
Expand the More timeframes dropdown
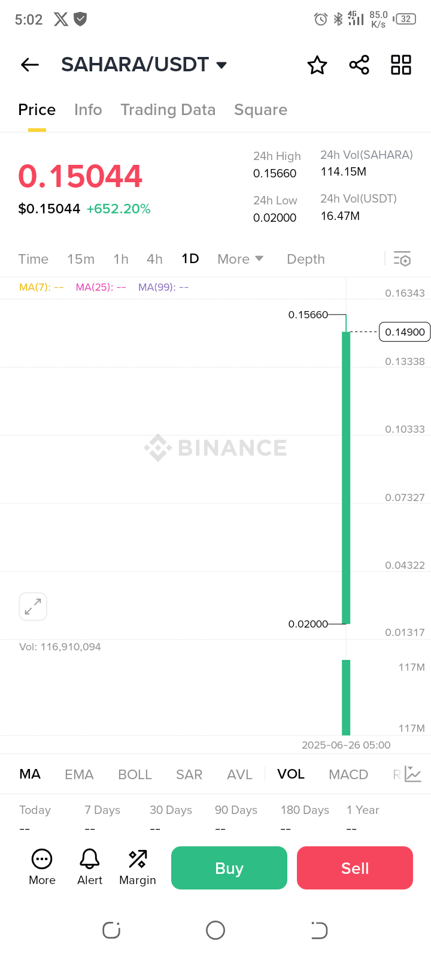[x=240, y=259]
